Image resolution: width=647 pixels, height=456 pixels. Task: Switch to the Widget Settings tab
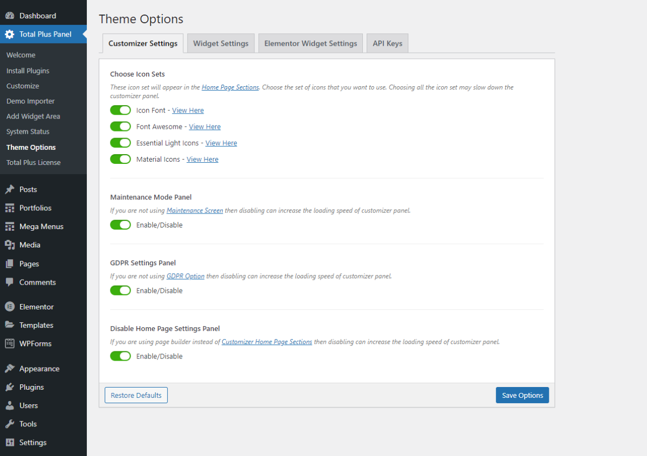(221, 44)
